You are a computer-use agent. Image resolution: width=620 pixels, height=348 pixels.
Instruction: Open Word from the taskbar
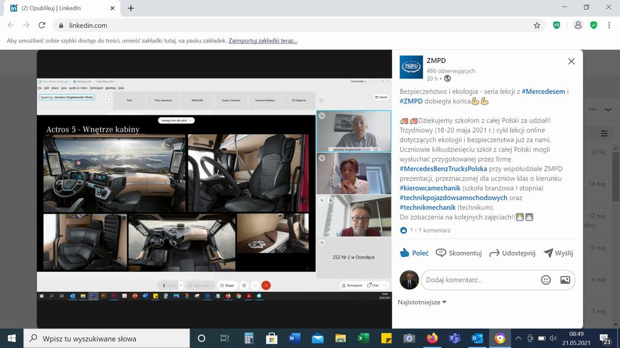tap(295, 338)
